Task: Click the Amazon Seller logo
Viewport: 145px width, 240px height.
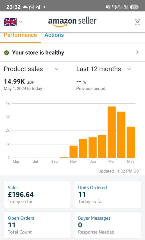Action: tap(72, 22)
